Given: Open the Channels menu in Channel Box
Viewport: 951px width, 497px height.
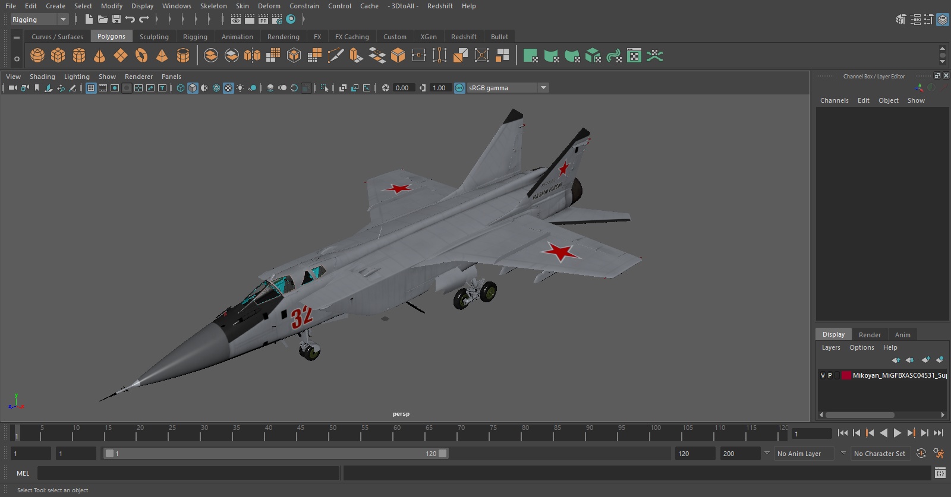Looking at the screenshot, I should click(835, 100).
